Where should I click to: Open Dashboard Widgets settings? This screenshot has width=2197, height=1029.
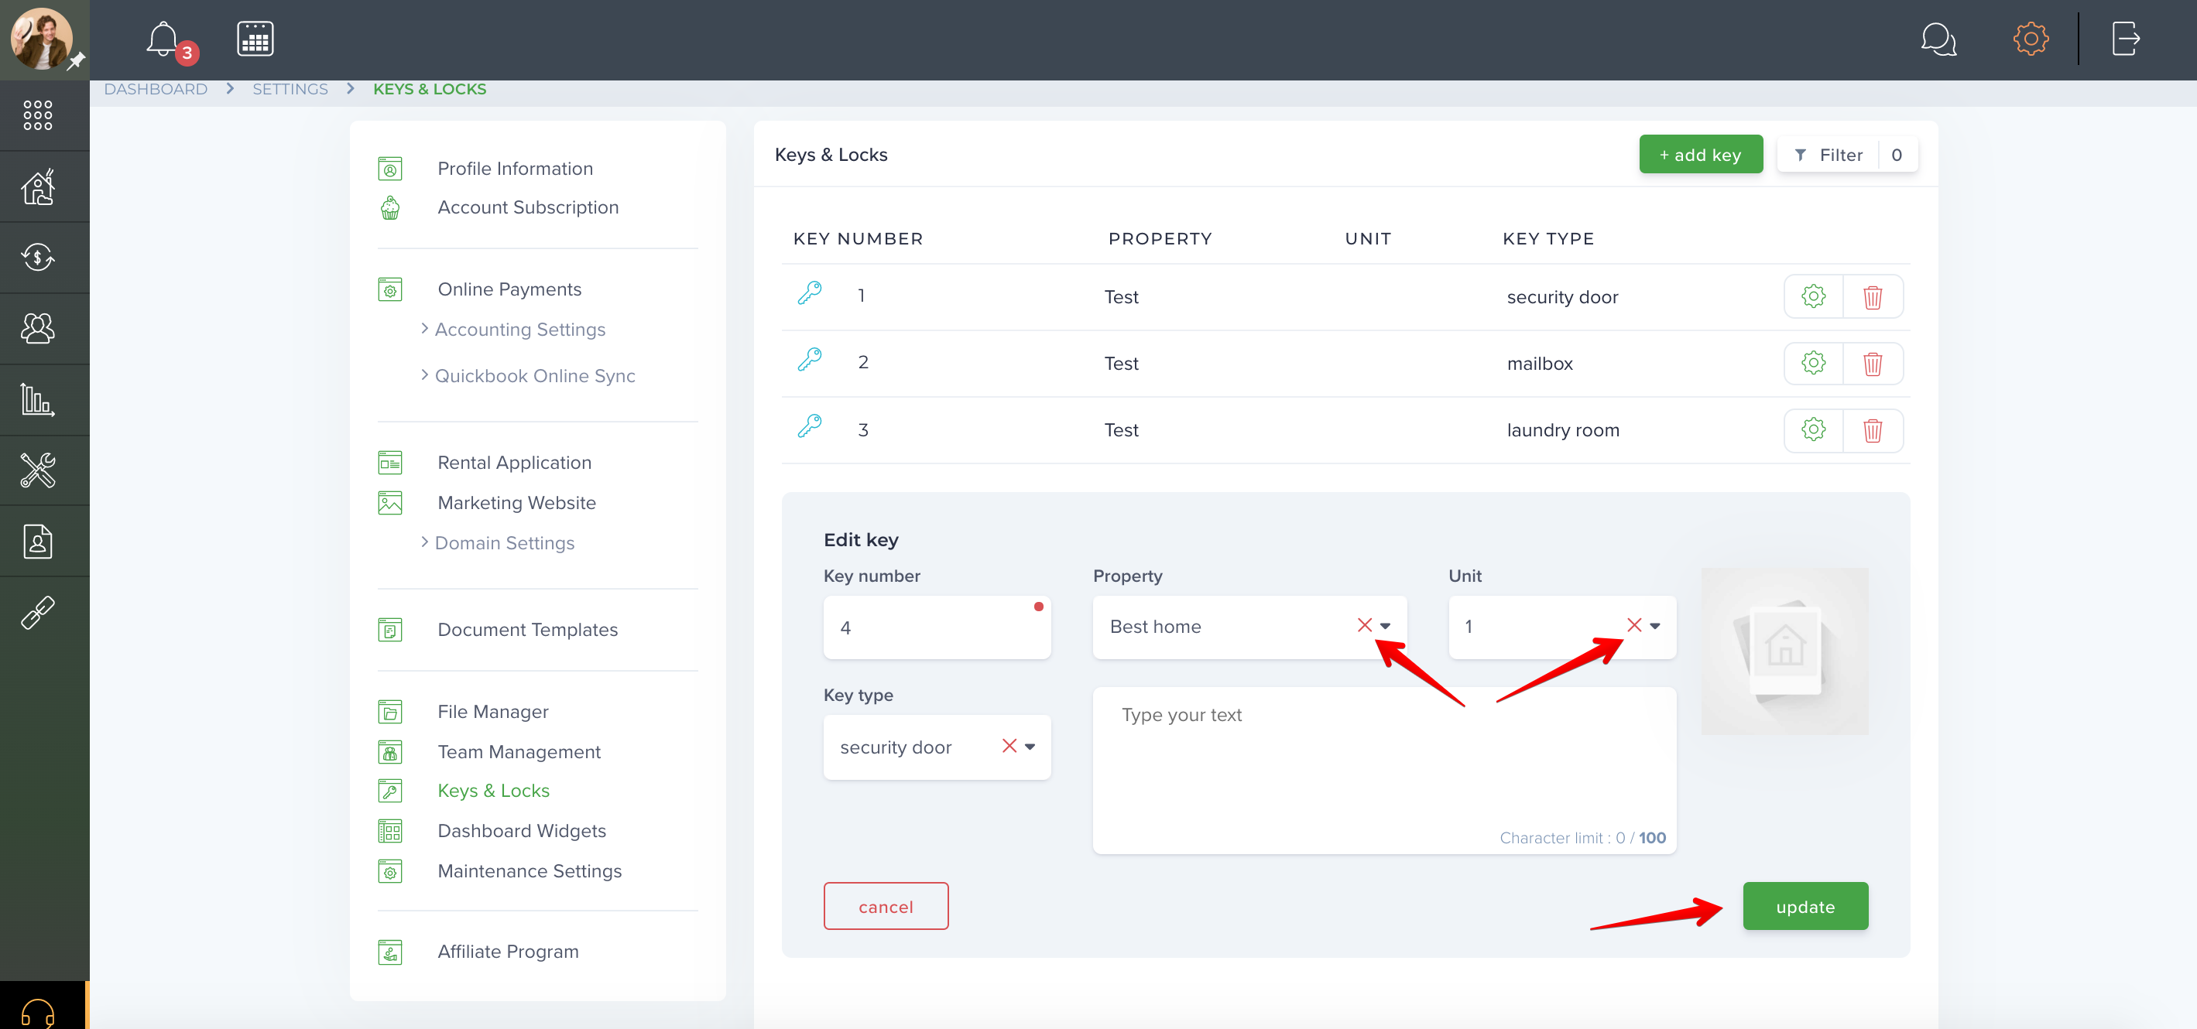point(522,831)
